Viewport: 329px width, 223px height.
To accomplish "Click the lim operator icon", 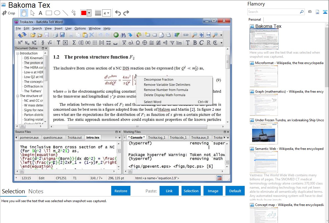I will pyautogui.click(x=179, y=43).
